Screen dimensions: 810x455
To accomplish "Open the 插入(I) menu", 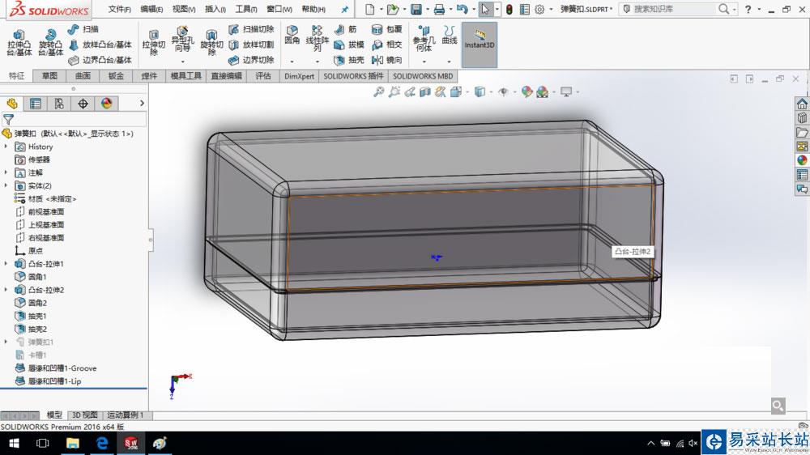I will [215, 9].
